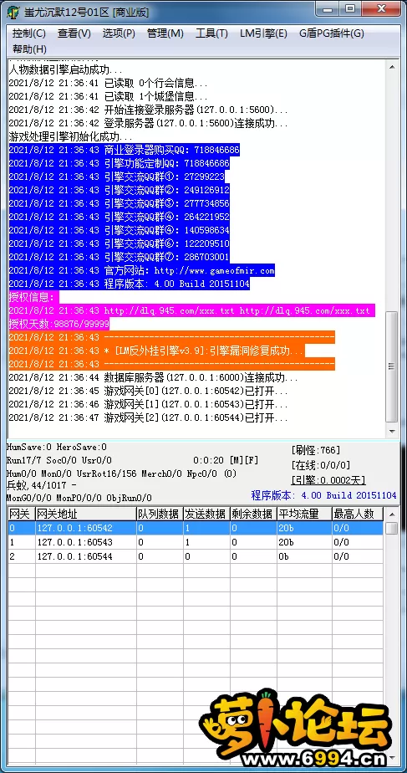Click the dlq.945.com/xxx.txt authorization line
The width and height of the screenshot is (407, 773).
click(x=191, y=310)
